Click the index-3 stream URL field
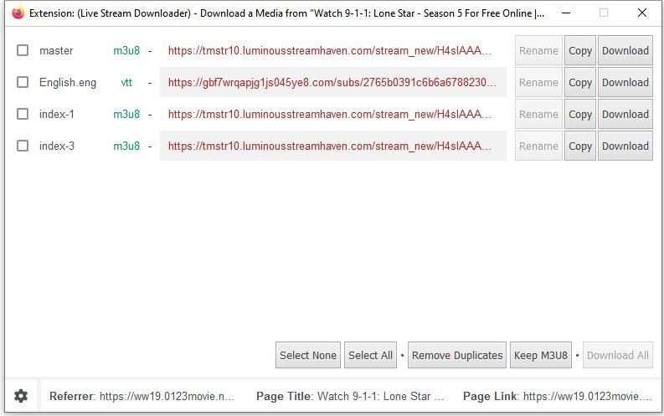 [332, 146]
